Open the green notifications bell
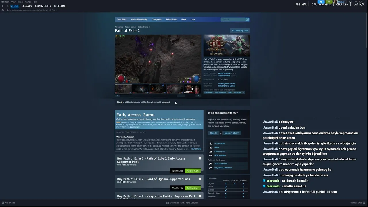This screenshot has width=368, height=207. pyautogui.click(x=329, y=2)
